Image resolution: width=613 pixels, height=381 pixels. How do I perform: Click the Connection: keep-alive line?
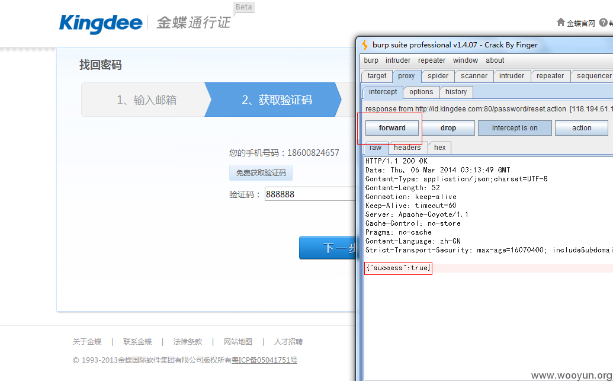point(411,197)
